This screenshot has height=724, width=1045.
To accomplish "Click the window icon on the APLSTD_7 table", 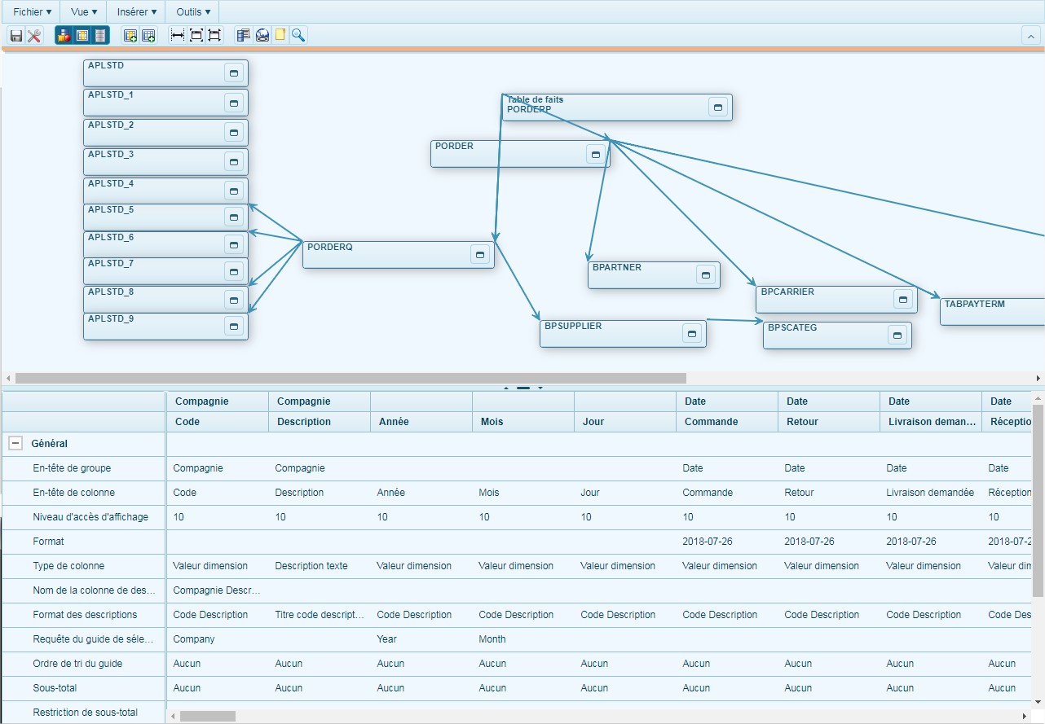I will 234,271.
